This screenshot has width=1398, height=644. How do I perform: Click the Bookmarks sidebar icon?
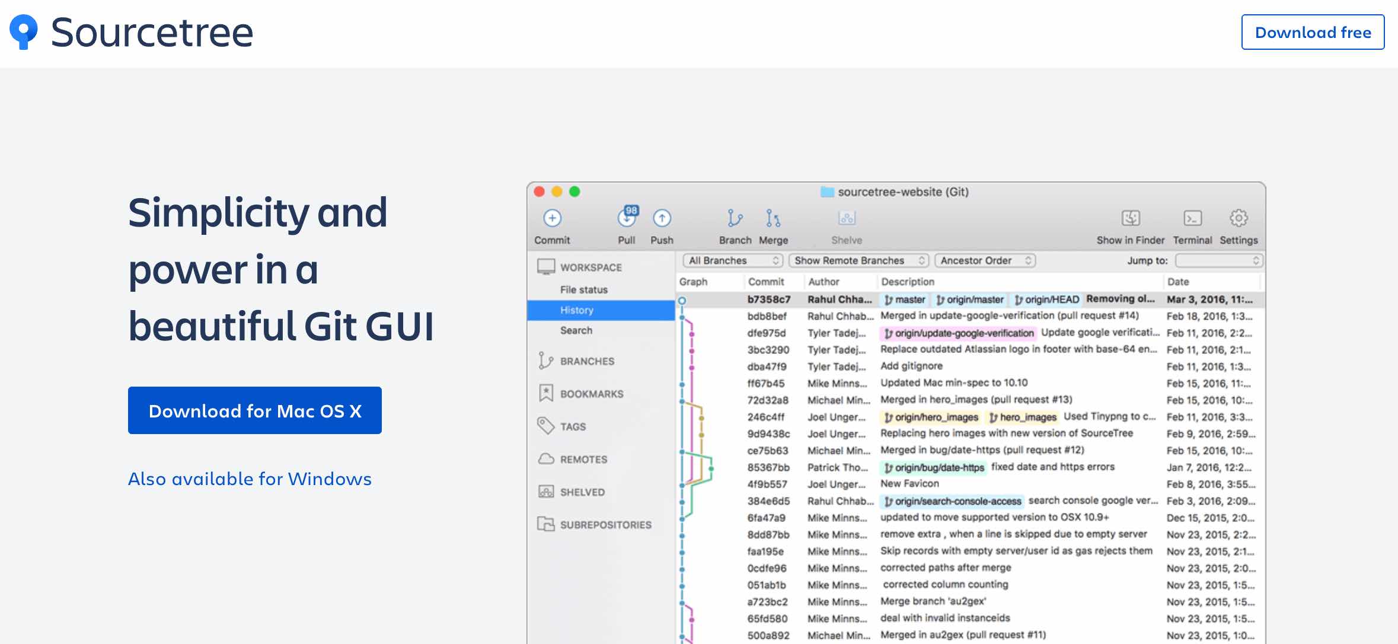click(546, 393)
